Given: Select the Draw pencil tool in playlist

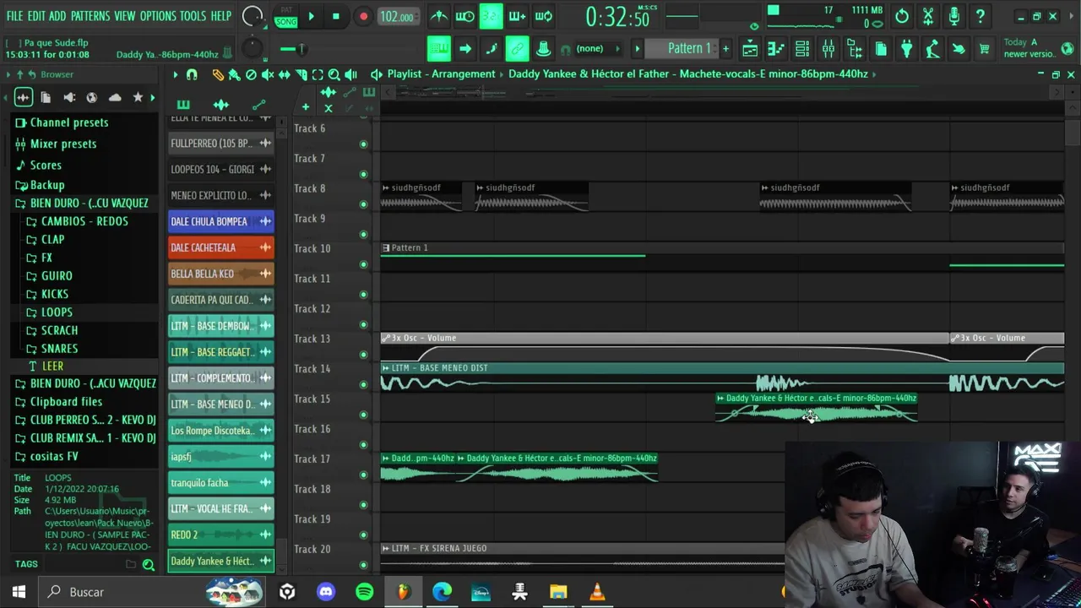Looking at the screenshot, I should (x=218, y=74).
